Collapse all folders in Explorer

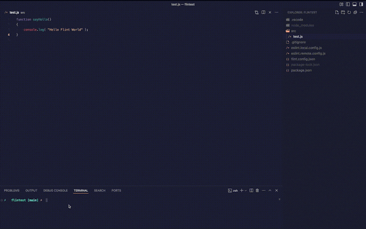coord(355,12)
